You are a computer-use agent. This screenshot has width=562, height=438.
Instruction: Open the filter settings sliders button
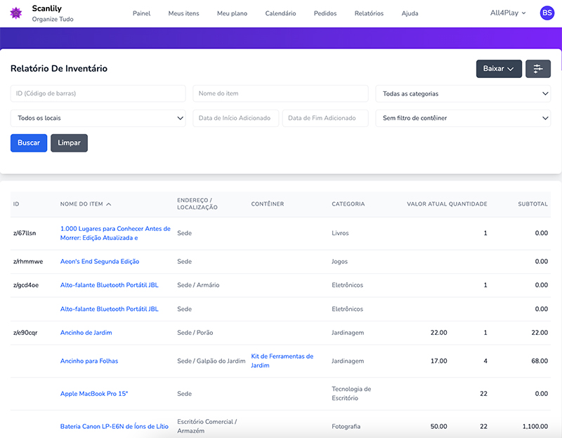pyautogui.click(x=538, y=69)
